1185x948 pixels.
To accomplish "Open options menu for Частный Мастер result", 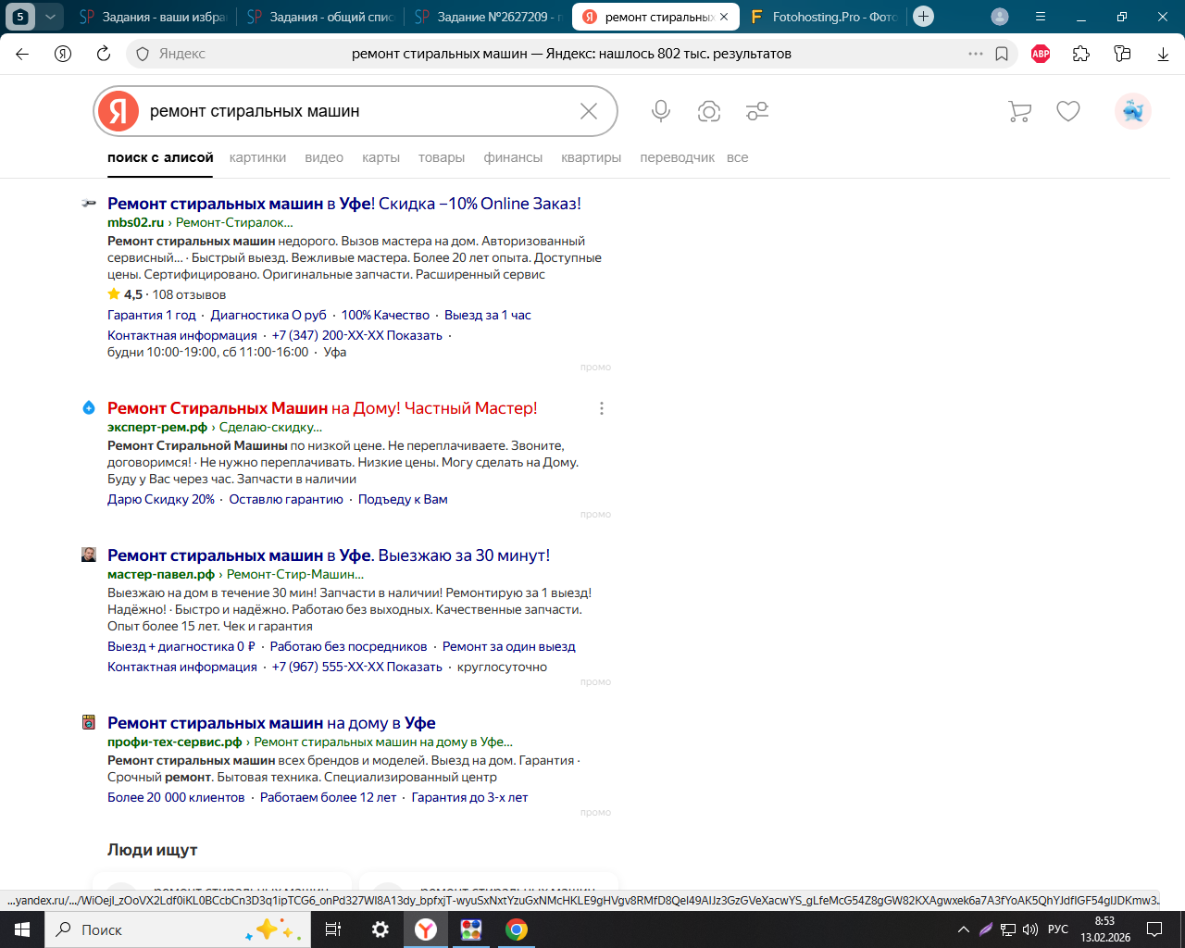I will (602, 408).
